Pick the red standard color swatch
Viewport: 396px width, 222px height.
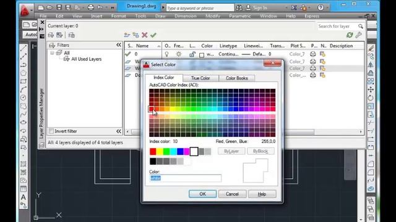click(153, 151)
